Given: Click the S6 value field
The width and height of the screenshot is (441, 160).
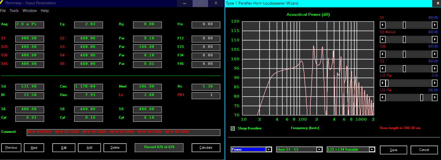Looking at the screenshot, I should 30,110.
